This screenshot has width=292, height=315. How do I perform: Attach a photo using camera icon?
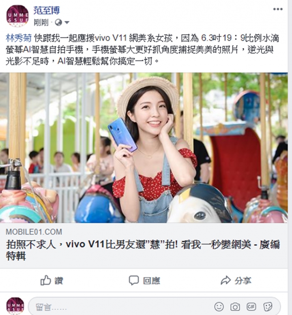click(x=235, y=306)
